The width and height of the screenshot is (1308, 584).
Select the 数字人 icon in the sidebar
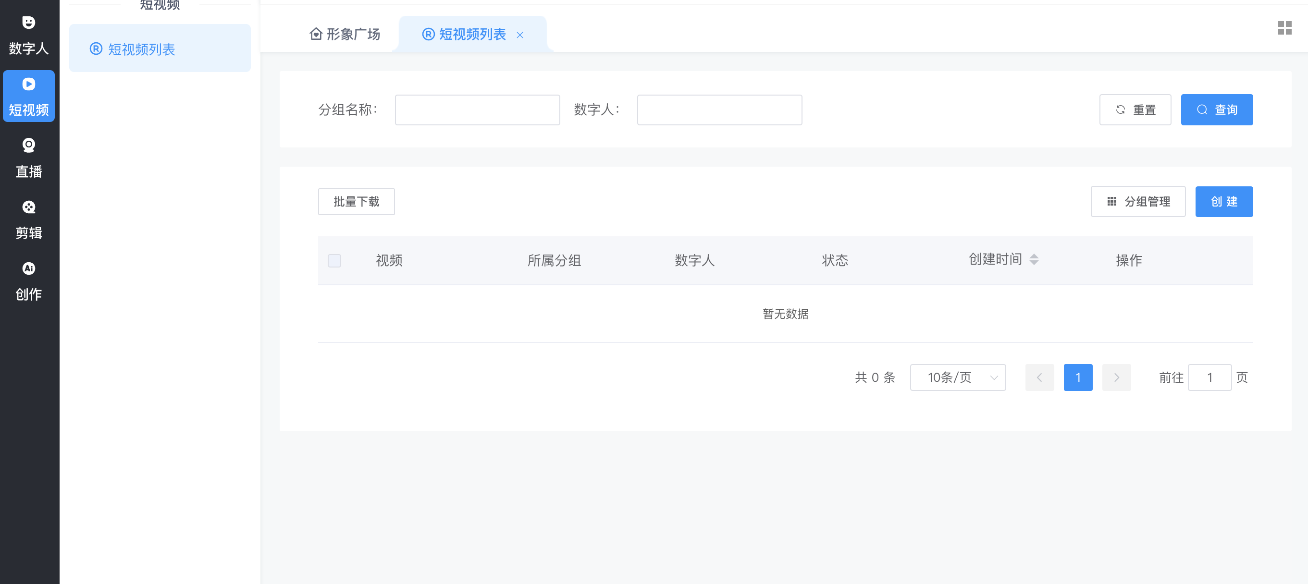(29, 23)
